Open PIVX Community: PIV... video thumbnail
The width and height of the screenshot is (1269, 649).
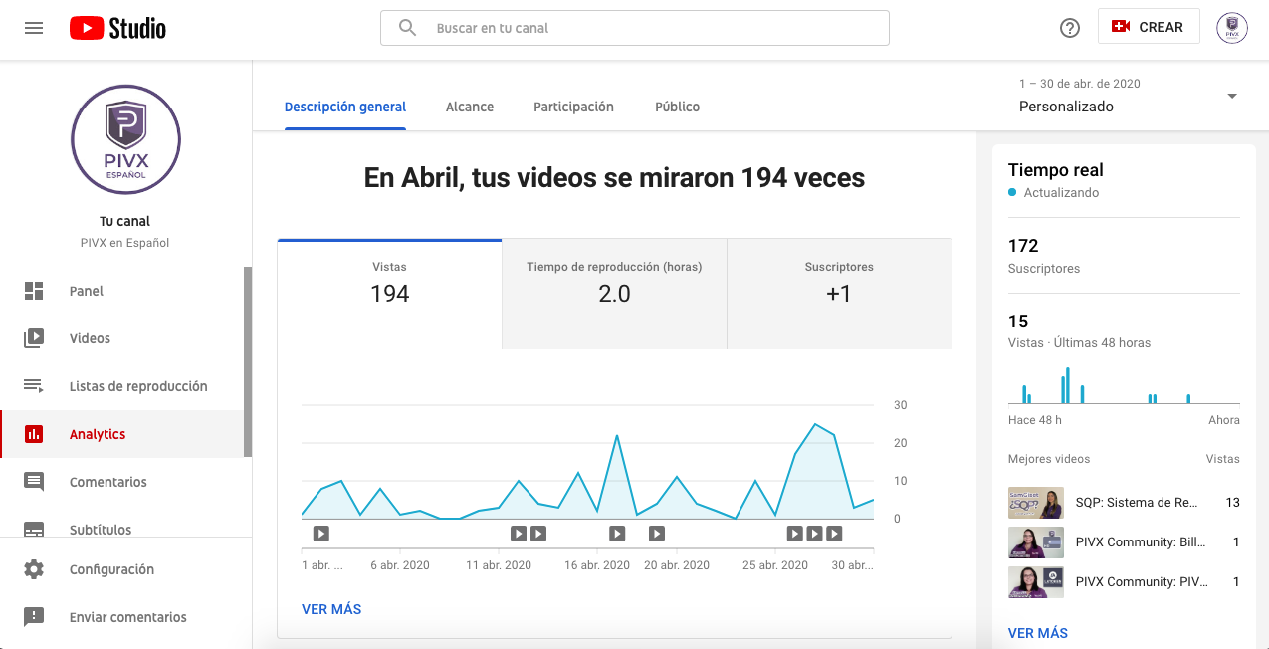(1036, 582)
